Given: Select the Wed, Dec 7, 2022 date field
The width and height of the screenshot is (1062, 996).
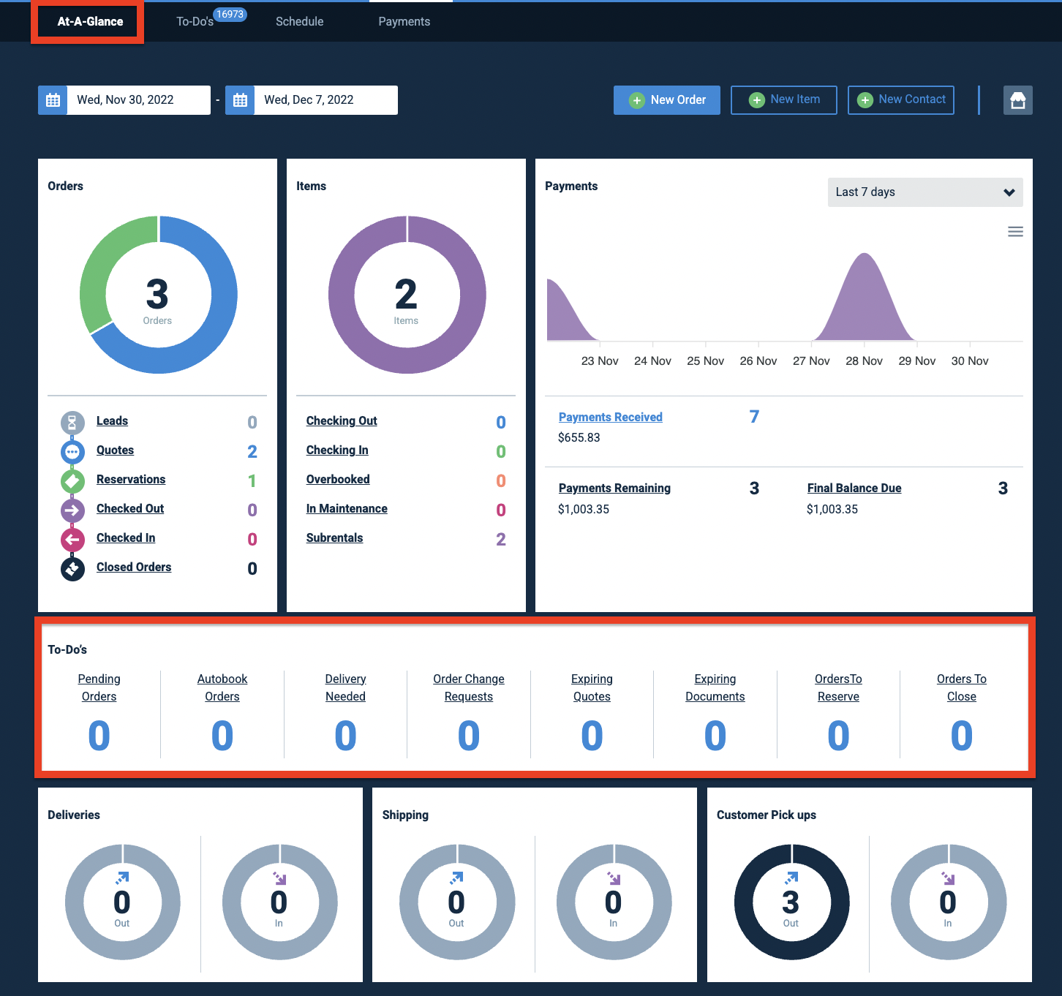Looking at the screenshot, I should tap(326, 100).
